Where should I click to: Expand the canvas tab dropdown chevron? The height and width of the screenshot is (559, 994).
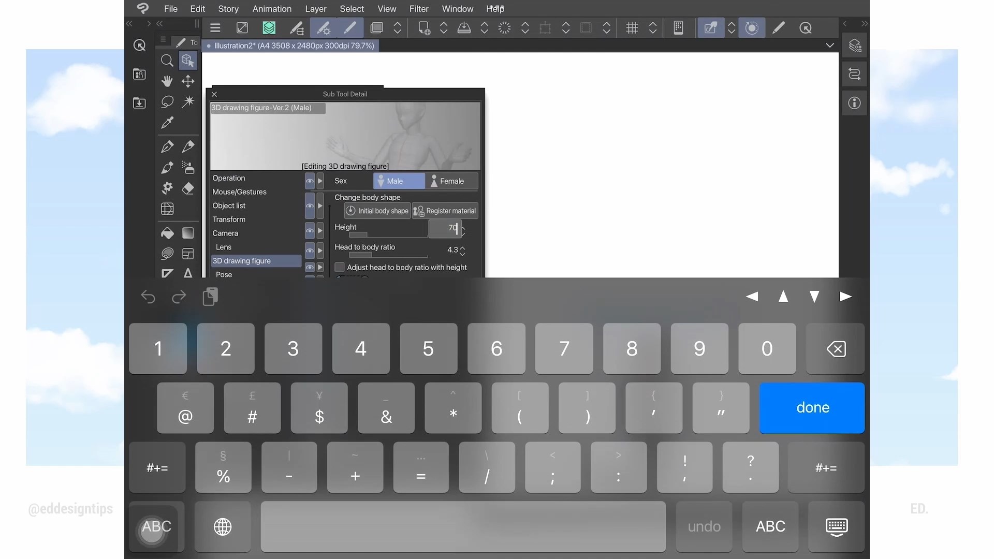(830, 46)
